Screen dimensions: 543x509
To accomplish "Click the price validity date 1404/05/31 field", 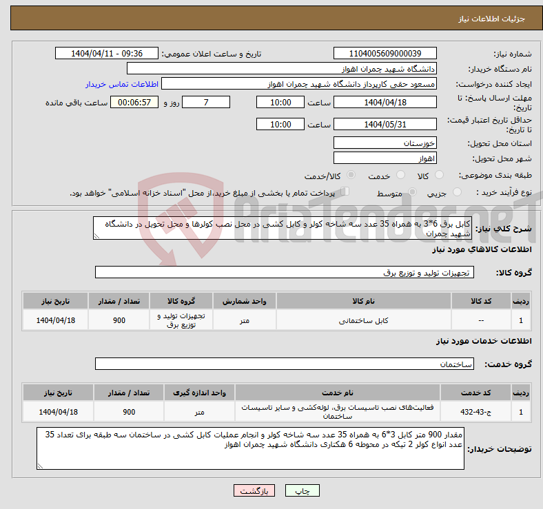I will (385, 124).
